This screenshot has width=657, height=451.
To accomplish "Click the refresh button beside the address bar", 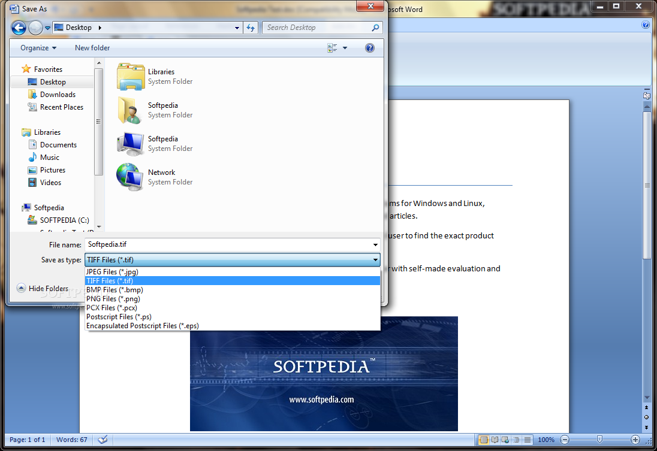I will [x=251, y=28].
